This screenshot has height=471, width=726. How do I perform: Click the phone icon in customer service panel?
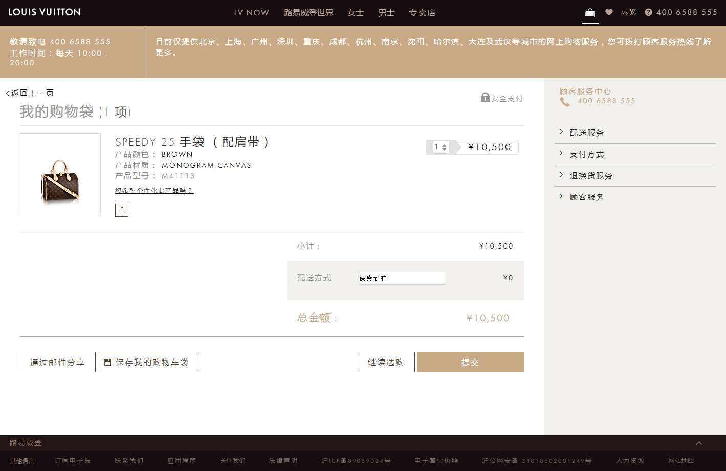pos(565,101)
